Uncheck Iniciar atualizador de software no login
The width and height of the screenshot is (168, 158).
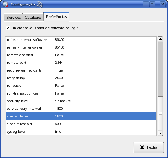point(8,28)
